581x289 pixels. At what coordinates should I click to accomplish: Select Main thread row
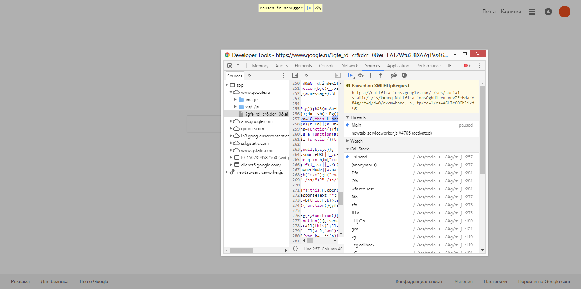[x=412, y=125]
